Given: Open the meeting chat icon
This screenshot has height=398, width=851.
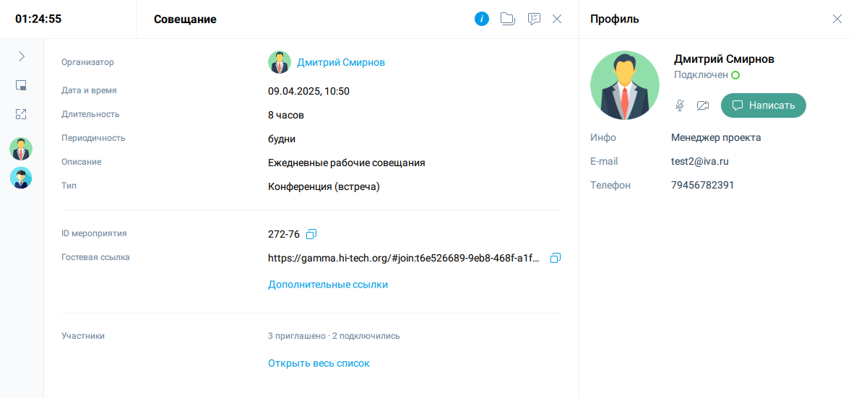Looking at the screenshot, I should (x=534, y=19).
